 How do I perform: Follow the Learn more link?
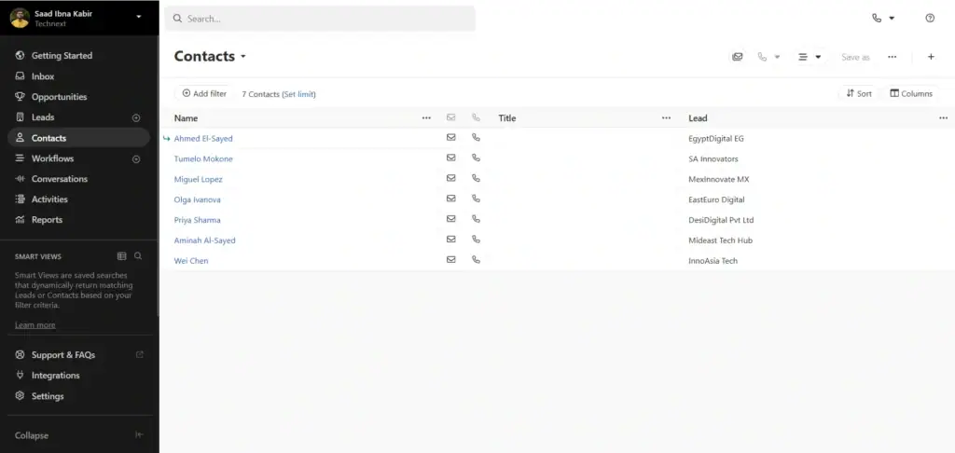coord(35,325)
